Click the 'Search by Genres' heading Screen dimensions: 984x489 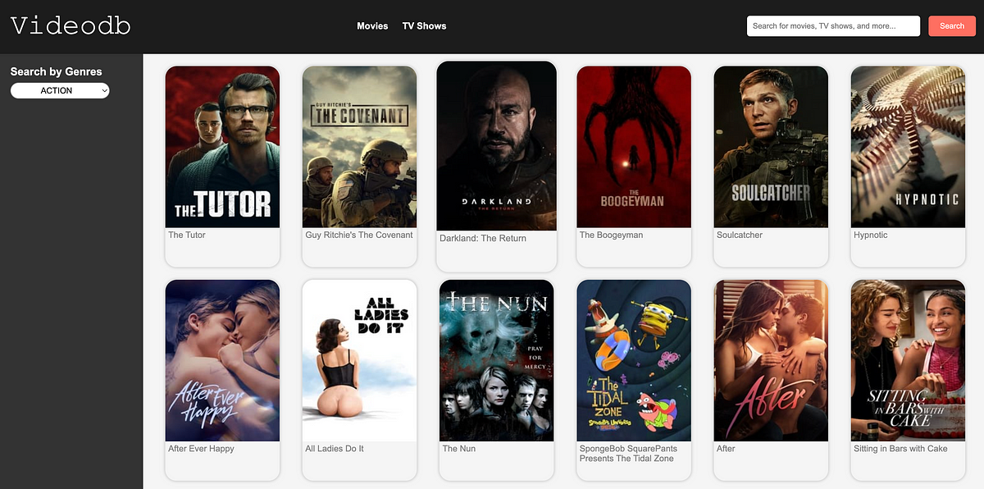tap(57, 71)
